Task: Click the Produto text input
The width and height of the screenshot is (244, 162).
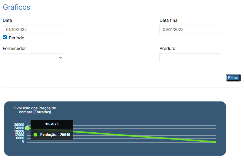Action: tap(190, 58)
